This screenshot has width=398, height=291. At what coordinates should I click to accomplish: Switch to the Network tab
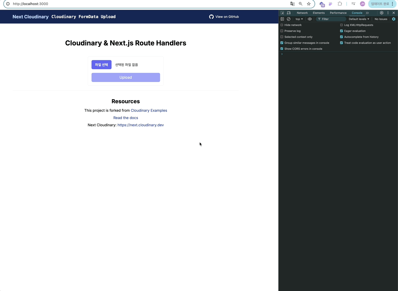click(x=302, y=13)
